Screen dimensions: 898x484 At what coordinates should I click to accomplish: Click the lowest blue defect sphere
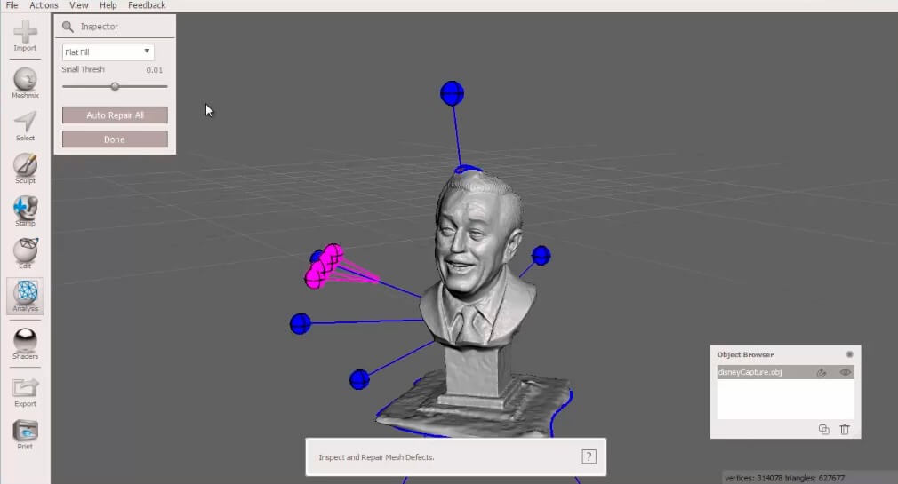click(x=359, y=379)
